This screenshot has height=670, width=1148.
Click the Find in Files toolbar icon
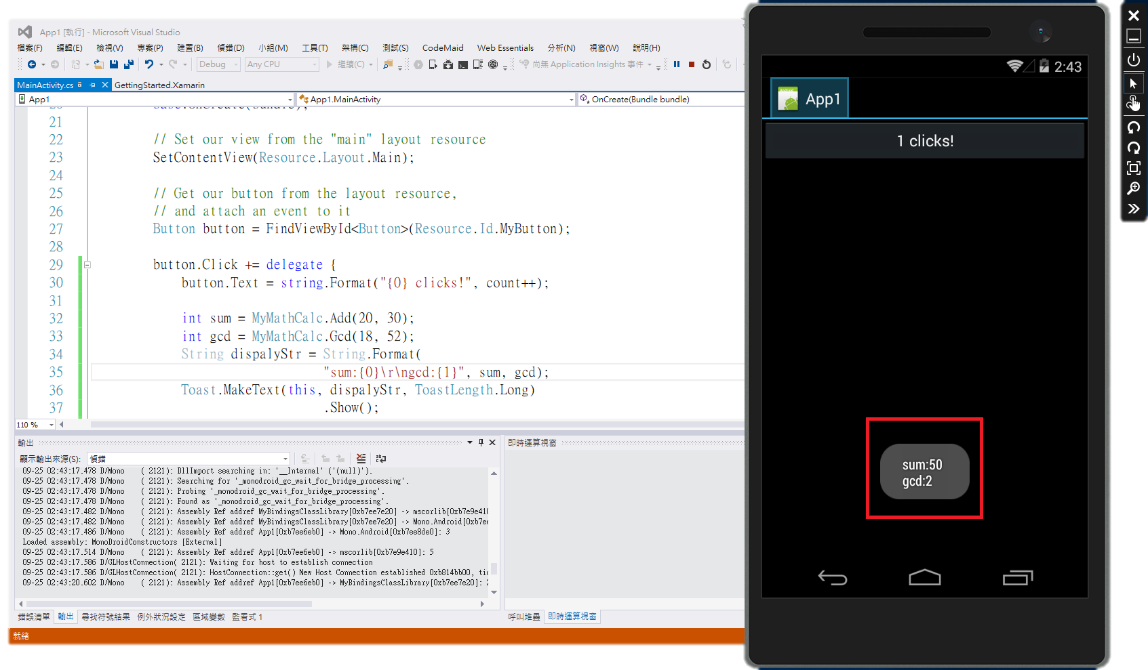pyautogui.click(x=388, y=64)
